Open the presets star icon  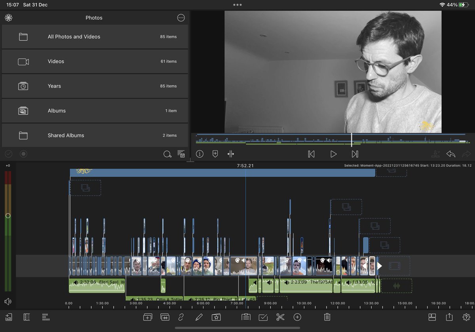pyautogui.click(x=216, y=317)
